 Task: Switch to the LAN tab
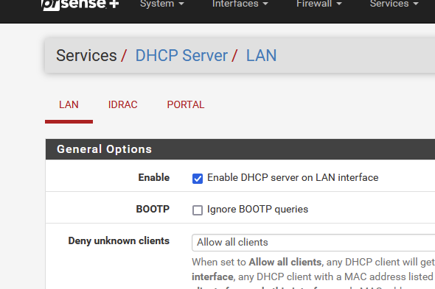click(x=69, y=104)
